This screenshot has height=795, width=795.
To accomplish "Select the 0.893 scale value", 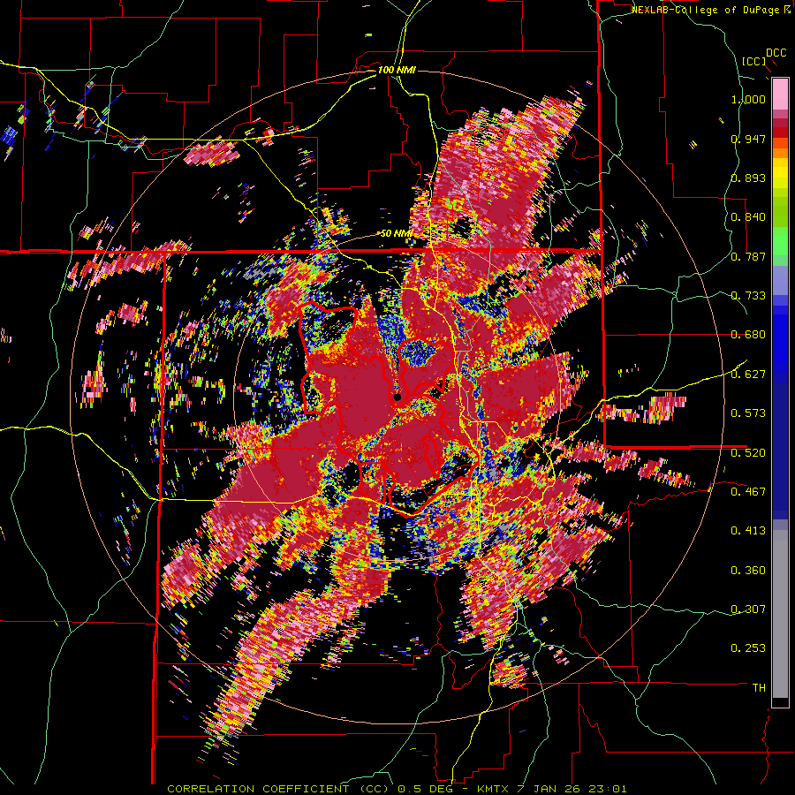I will click(748, 178).
